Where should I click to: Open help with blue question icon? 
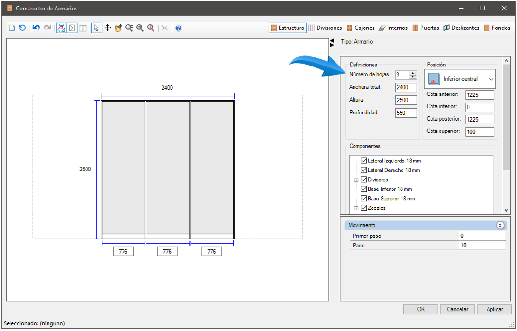tap(178, 28)
